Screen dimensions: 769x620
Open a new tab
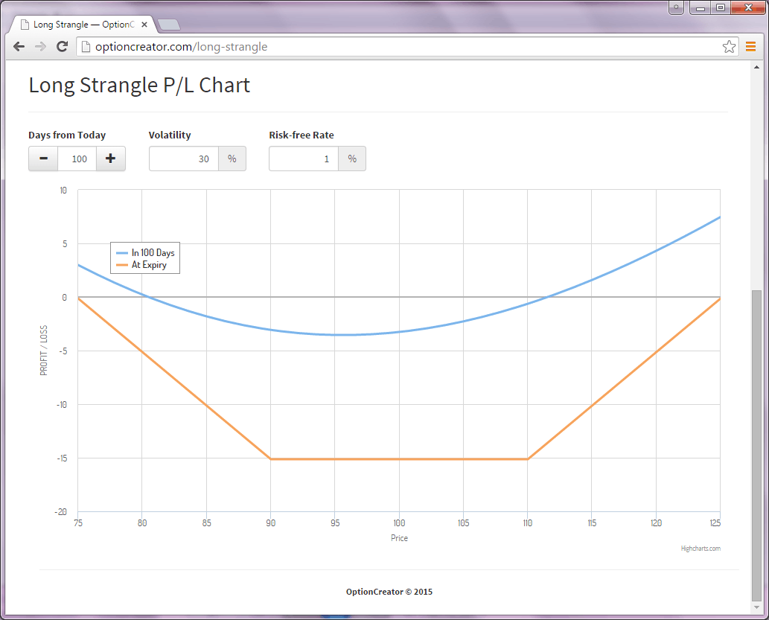tap(169, 25)
